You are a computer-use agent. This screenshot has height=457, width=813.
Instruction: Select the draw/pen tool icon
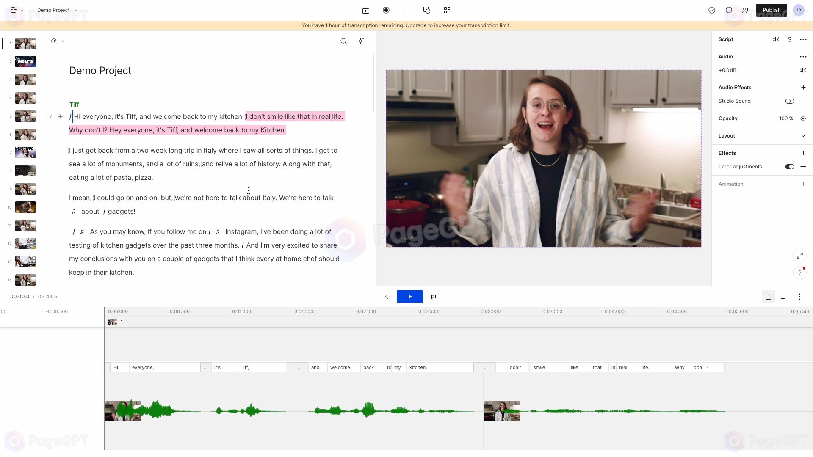click(54, 41)
